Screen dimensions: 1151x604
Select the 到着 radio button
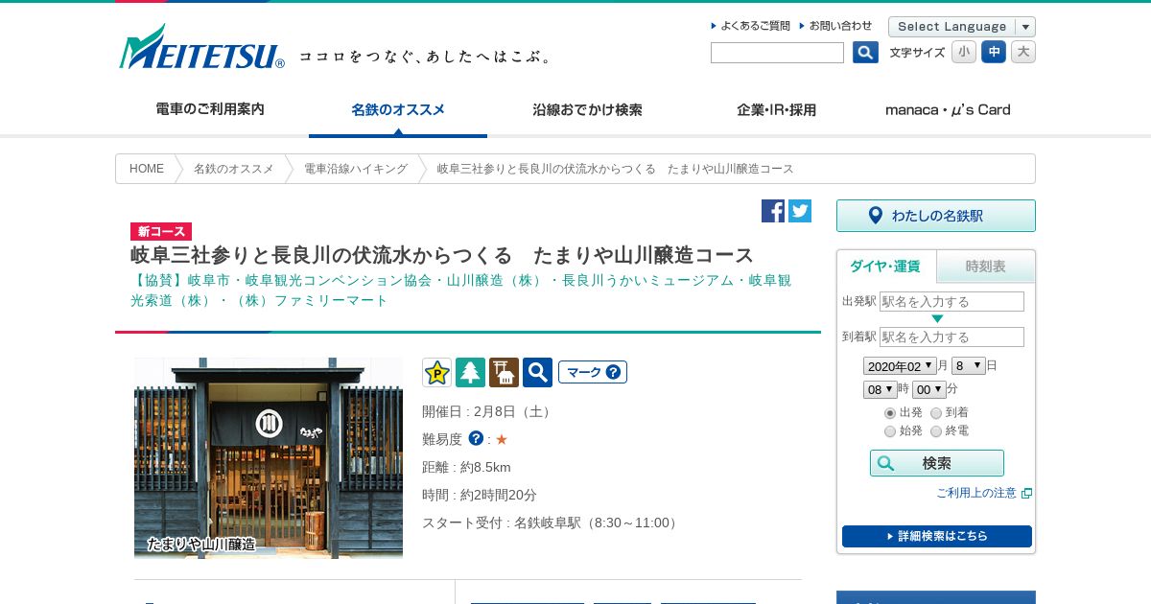936,413
